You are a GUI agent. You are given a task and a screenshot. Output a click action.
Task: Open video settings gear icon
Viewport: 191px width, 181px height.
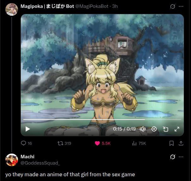pyautogui.click(x=154, y=129)
